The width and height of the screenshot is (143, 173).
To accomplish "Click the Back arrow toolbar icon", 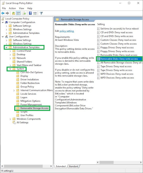I will 3,13.
